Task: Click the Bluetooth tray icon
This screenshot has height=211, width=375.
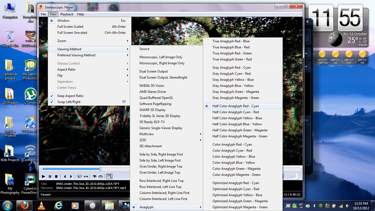Action: click(314, 206)
